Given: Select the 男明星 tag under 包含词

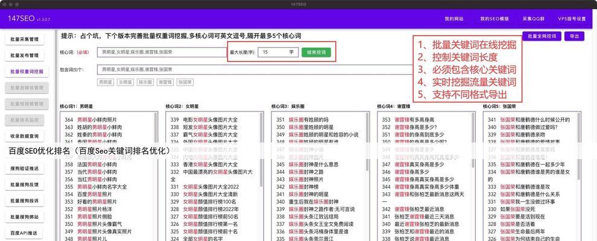Looking at the screenshot, I should click(x=105, y=82).
